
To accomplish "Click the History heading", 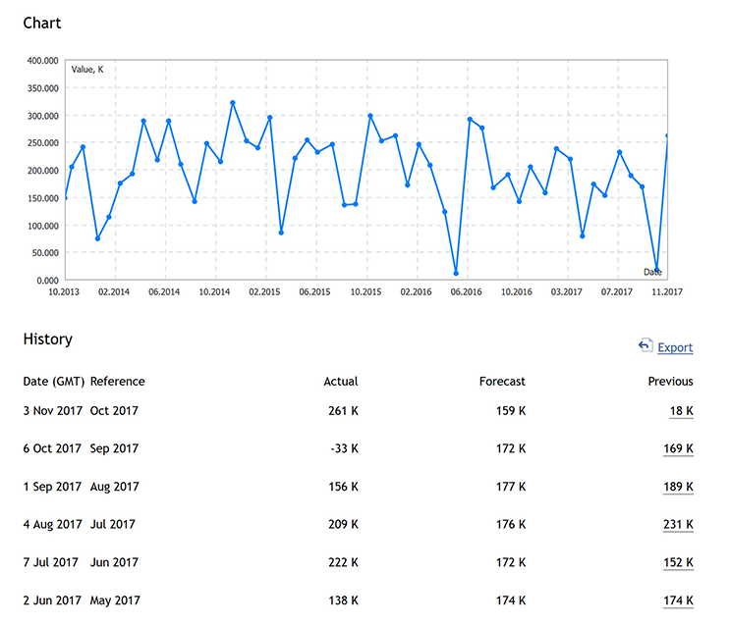I will click(x=47, y=339).
